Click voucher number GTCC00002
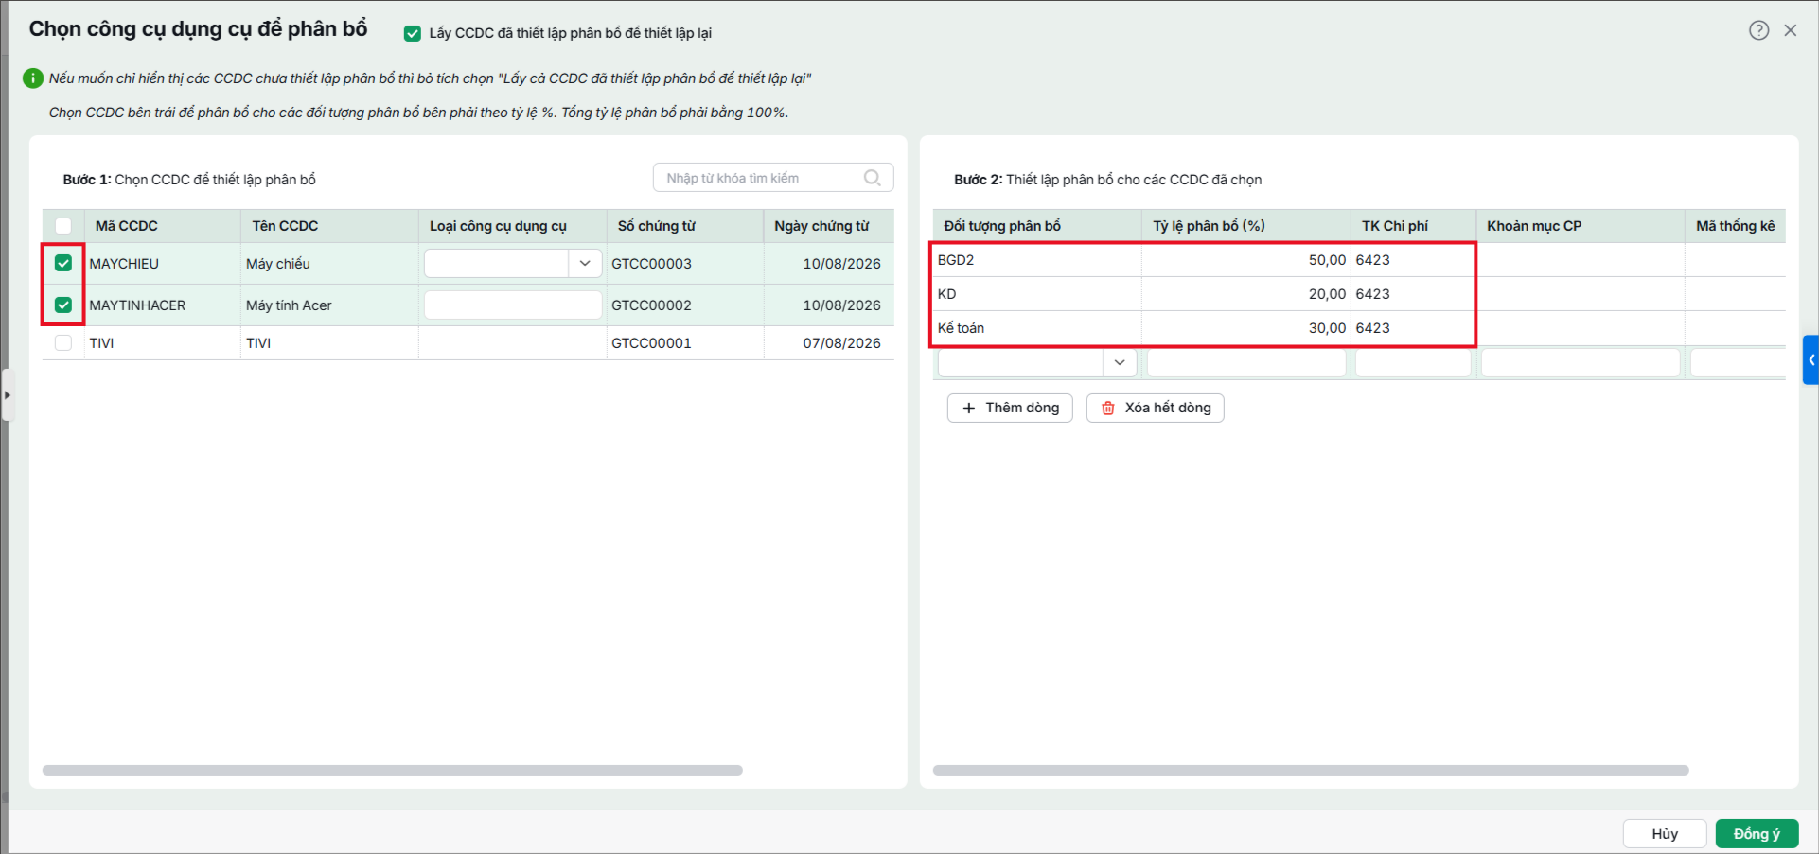 click(x=651, y=305)
